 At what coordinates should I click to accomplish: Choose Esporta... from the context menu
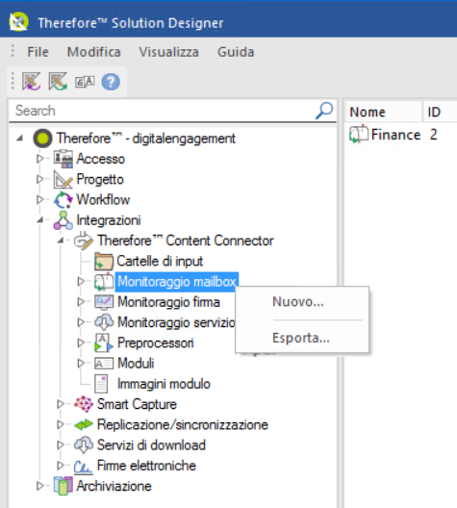(302, 338)
